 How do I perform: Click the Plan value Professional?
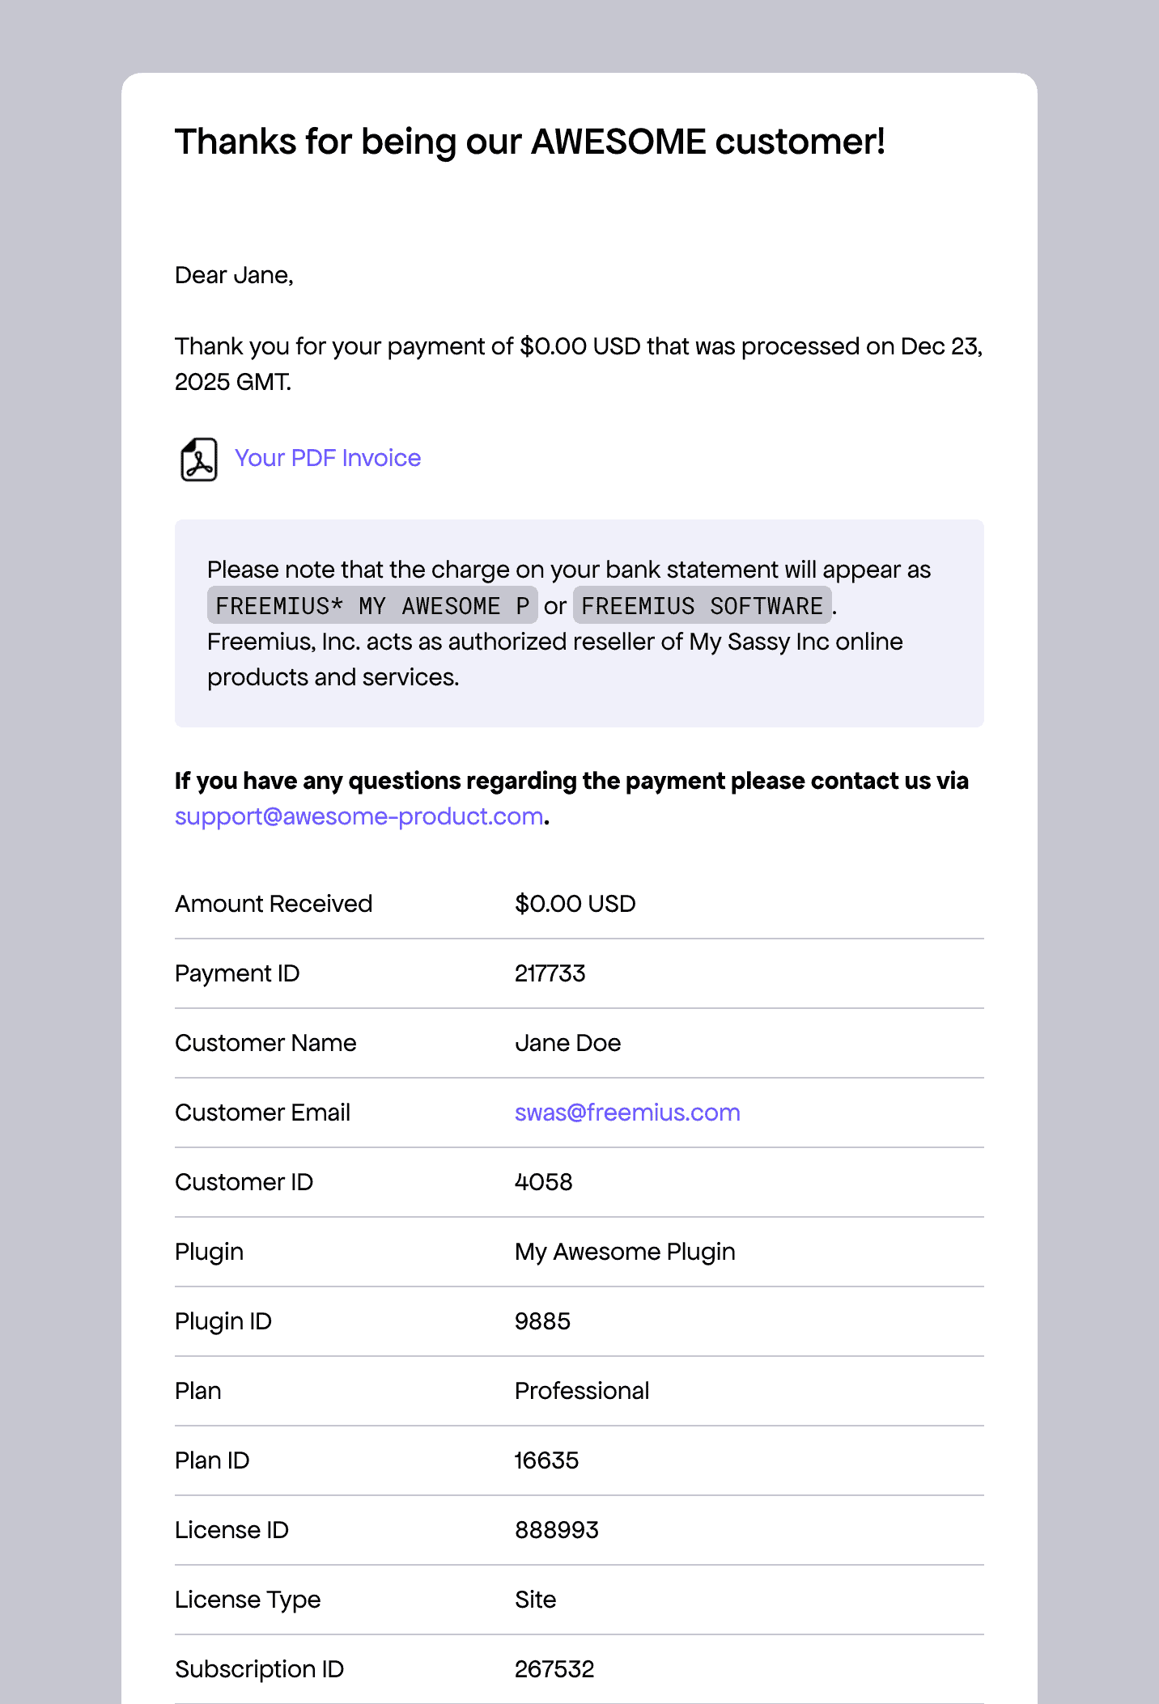point(582,1391)
